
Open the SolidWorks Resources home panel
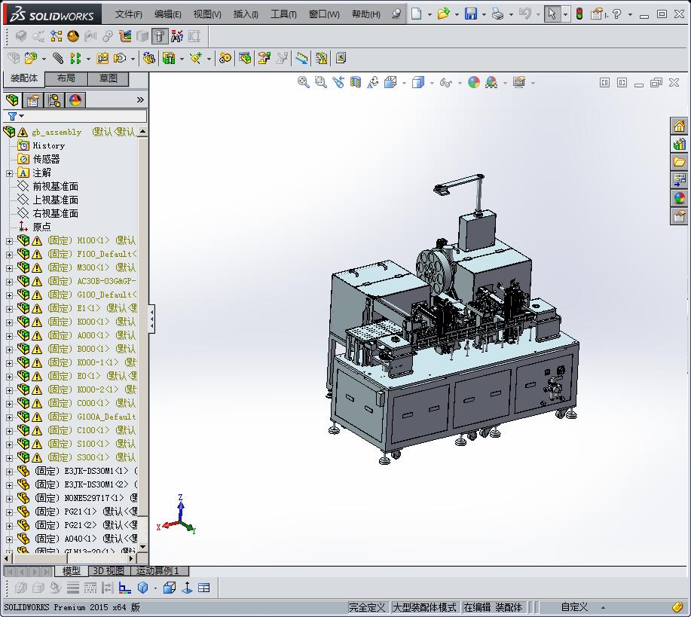679,126
